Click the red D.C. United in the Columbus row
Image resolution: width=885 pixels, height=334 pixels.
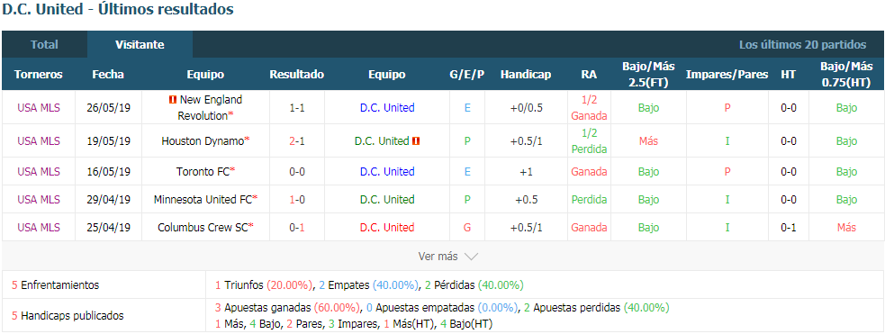pyautogui.click(x=387, y=228)
